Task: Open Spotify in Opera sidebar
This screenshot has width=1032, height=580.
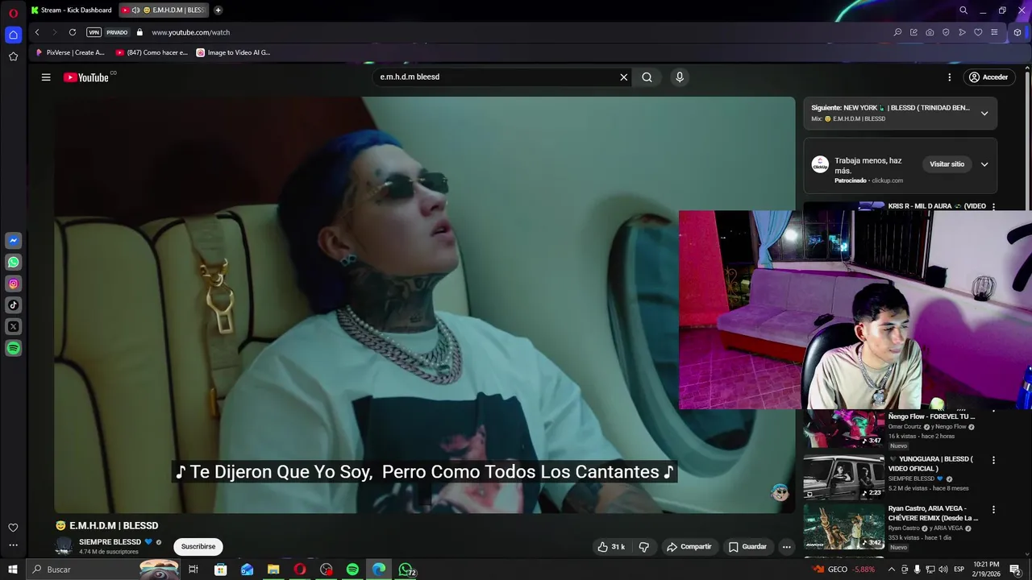Action: tap(14, 348)
